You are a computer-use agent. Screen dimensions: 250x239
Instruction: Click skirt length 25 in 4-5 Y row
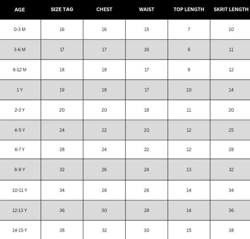pos(231,130)
